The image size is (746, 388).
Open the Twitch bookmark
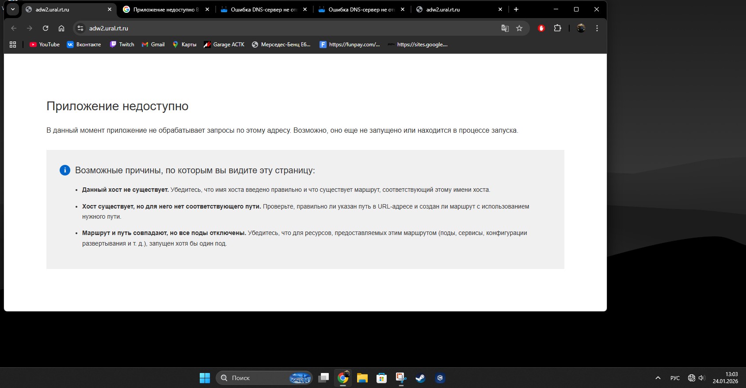[122, 45]
